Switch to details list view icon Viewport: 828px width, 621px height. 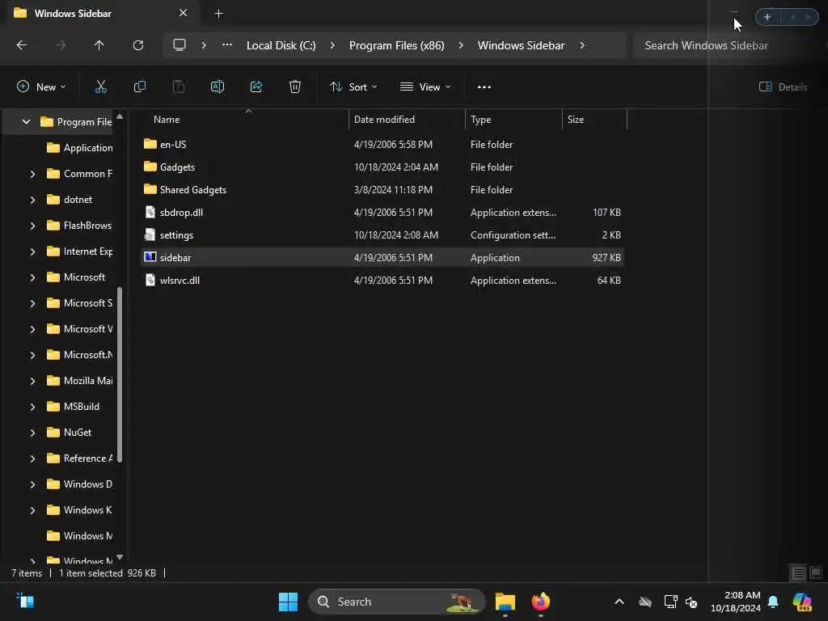click(x=798, y=572)
